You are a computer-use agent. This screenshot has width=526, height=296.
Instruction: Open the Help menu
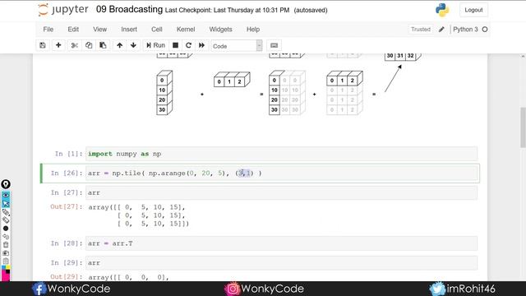(x=253, y=30)
